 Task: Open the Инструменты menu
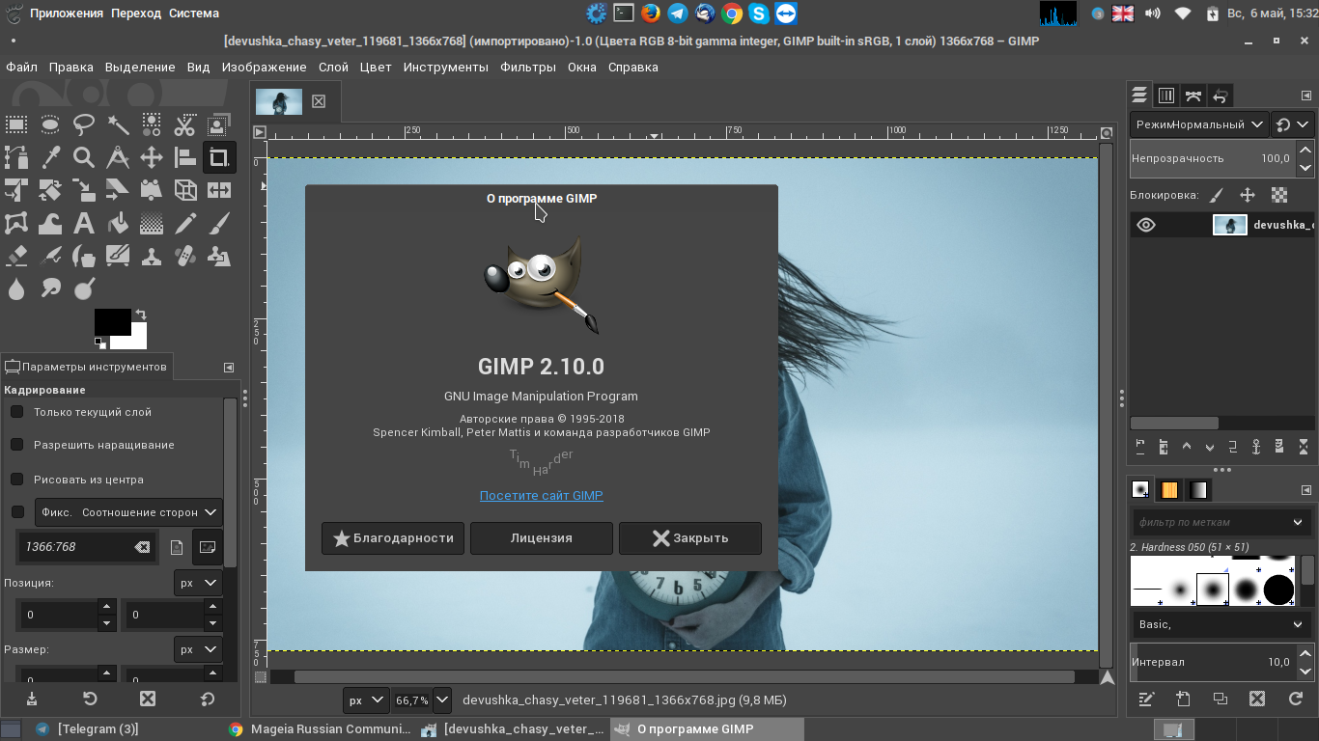[446, 67]
